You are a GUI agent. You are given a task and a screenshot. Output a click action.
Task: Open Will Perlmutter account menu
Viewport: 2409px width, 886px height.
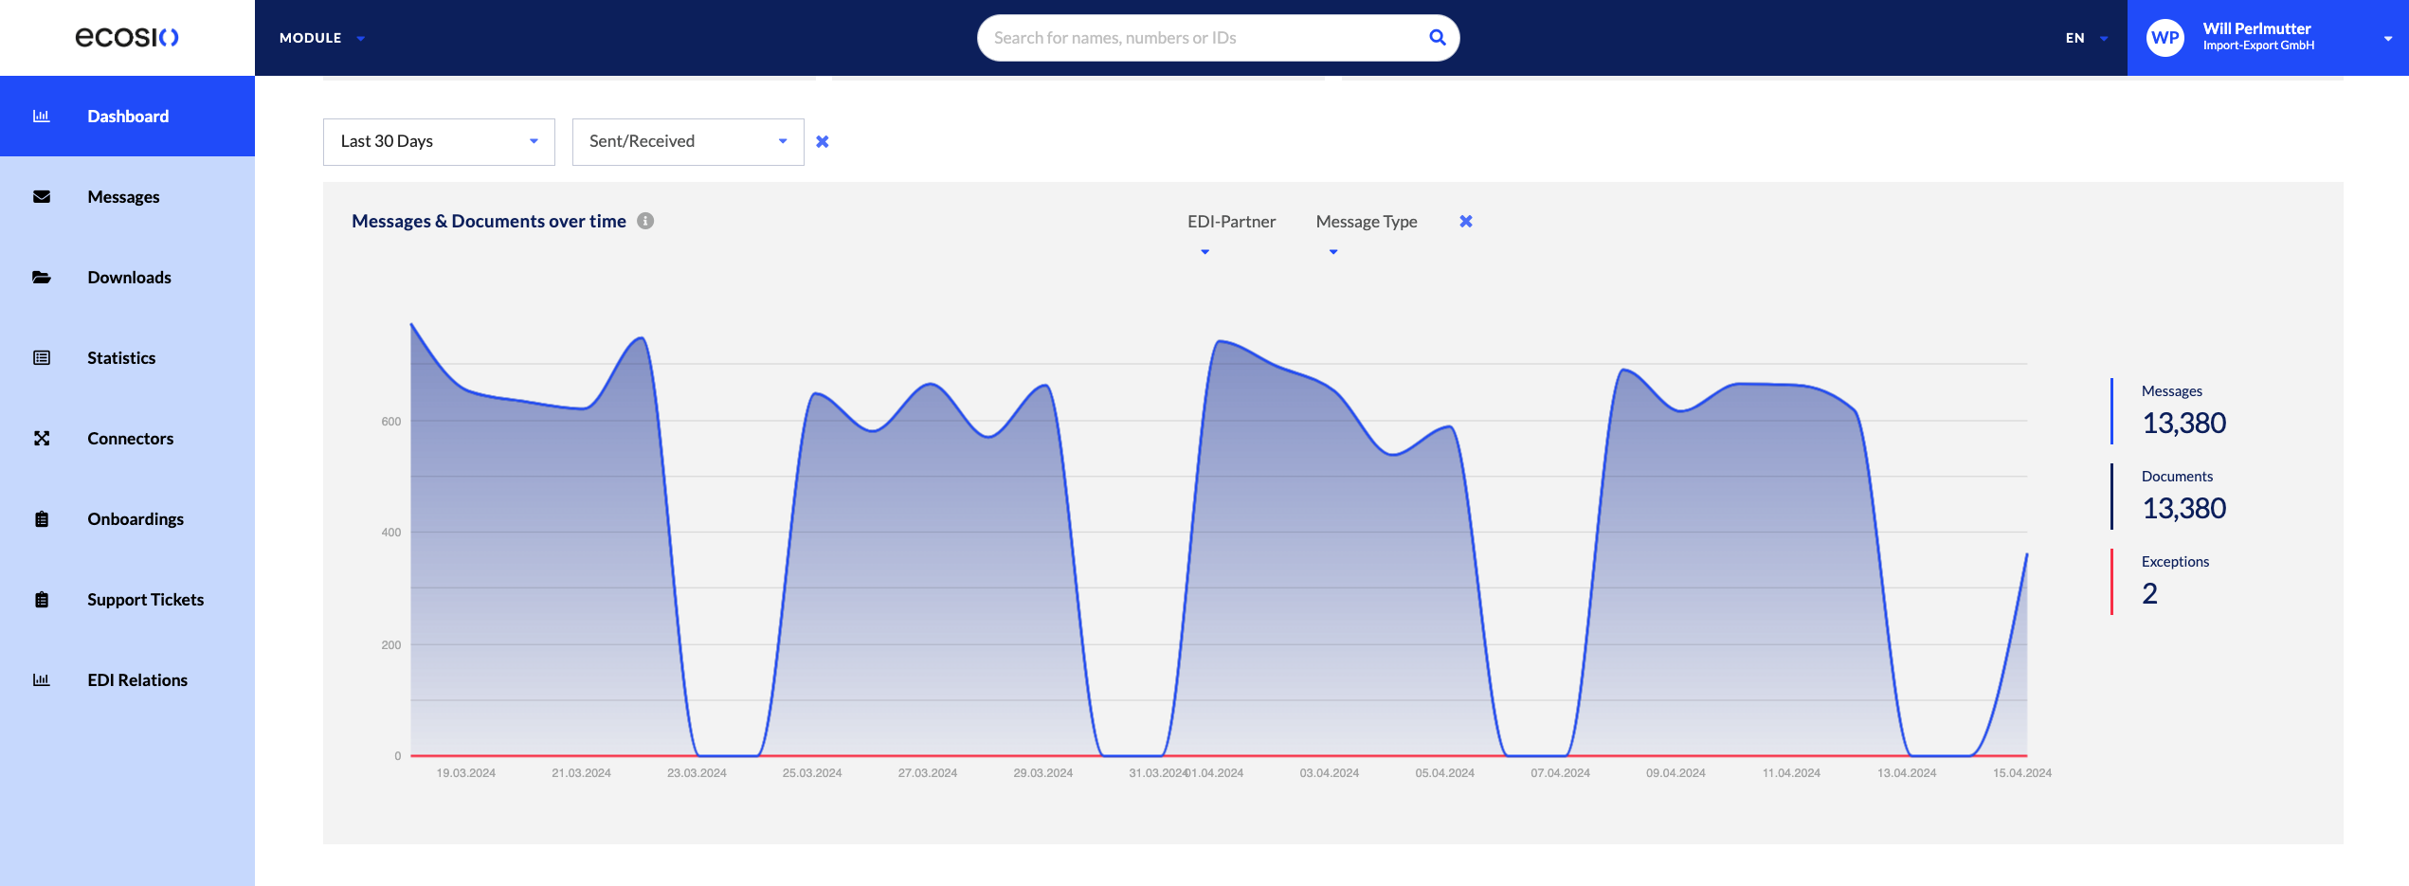click(2268, 38)
